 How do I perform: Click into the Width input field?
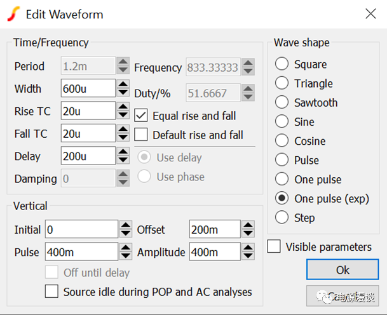click(x=88, y=89)
